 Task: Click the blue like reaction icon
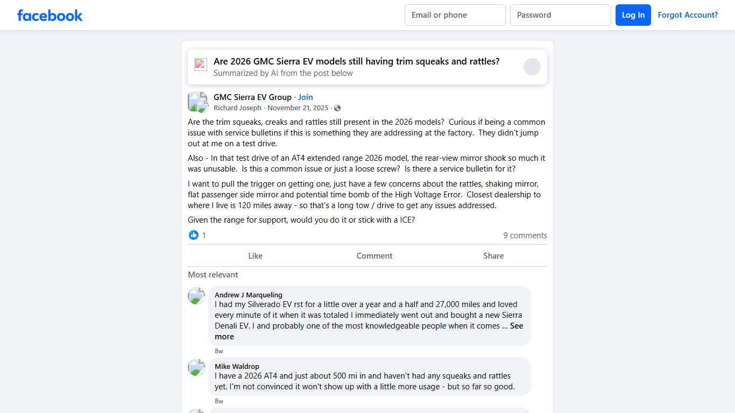click(194, 235)
